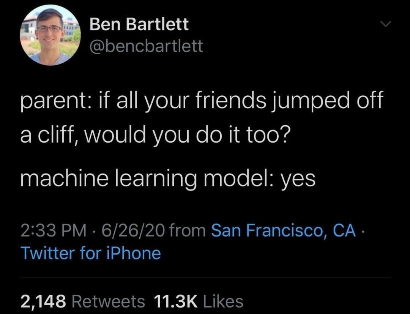410x314 pixels.
Task: Open Ben Bartlett's round profile photo
Action: click(50, 35)
